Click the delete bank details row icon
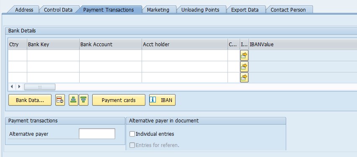 60,100
